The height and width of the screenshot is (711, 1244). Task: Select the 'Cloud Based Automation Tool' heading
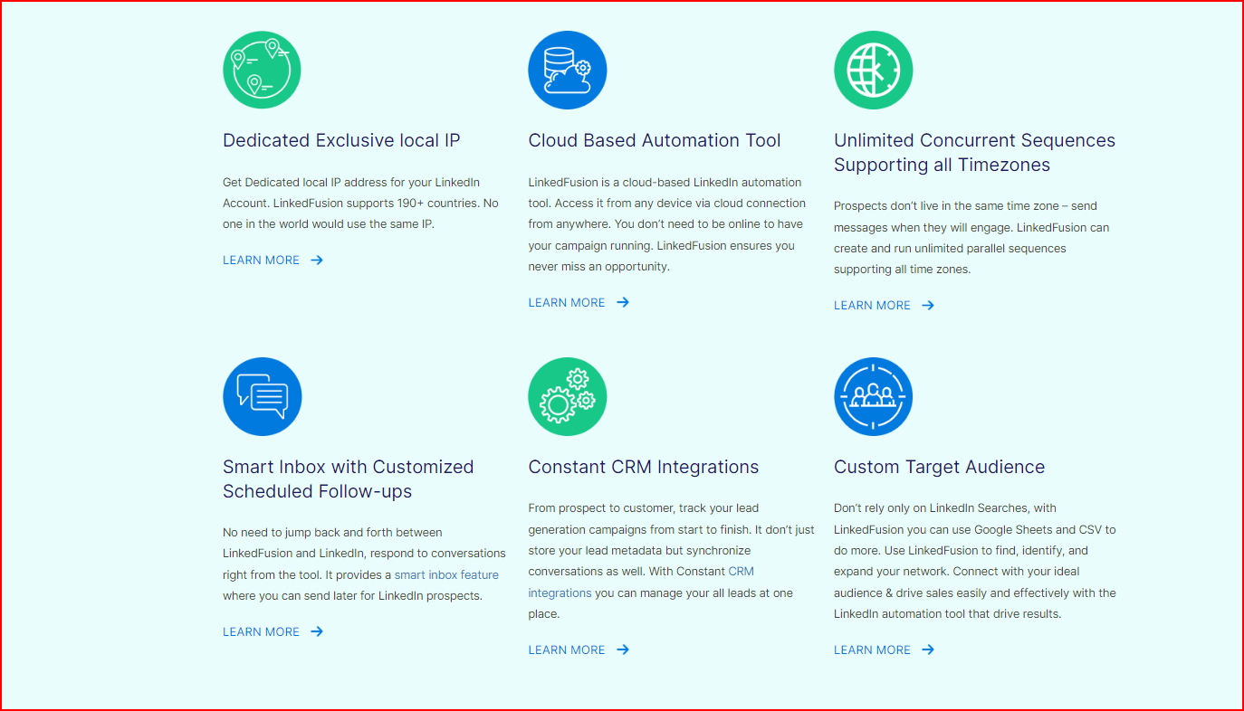pos(655,140)
